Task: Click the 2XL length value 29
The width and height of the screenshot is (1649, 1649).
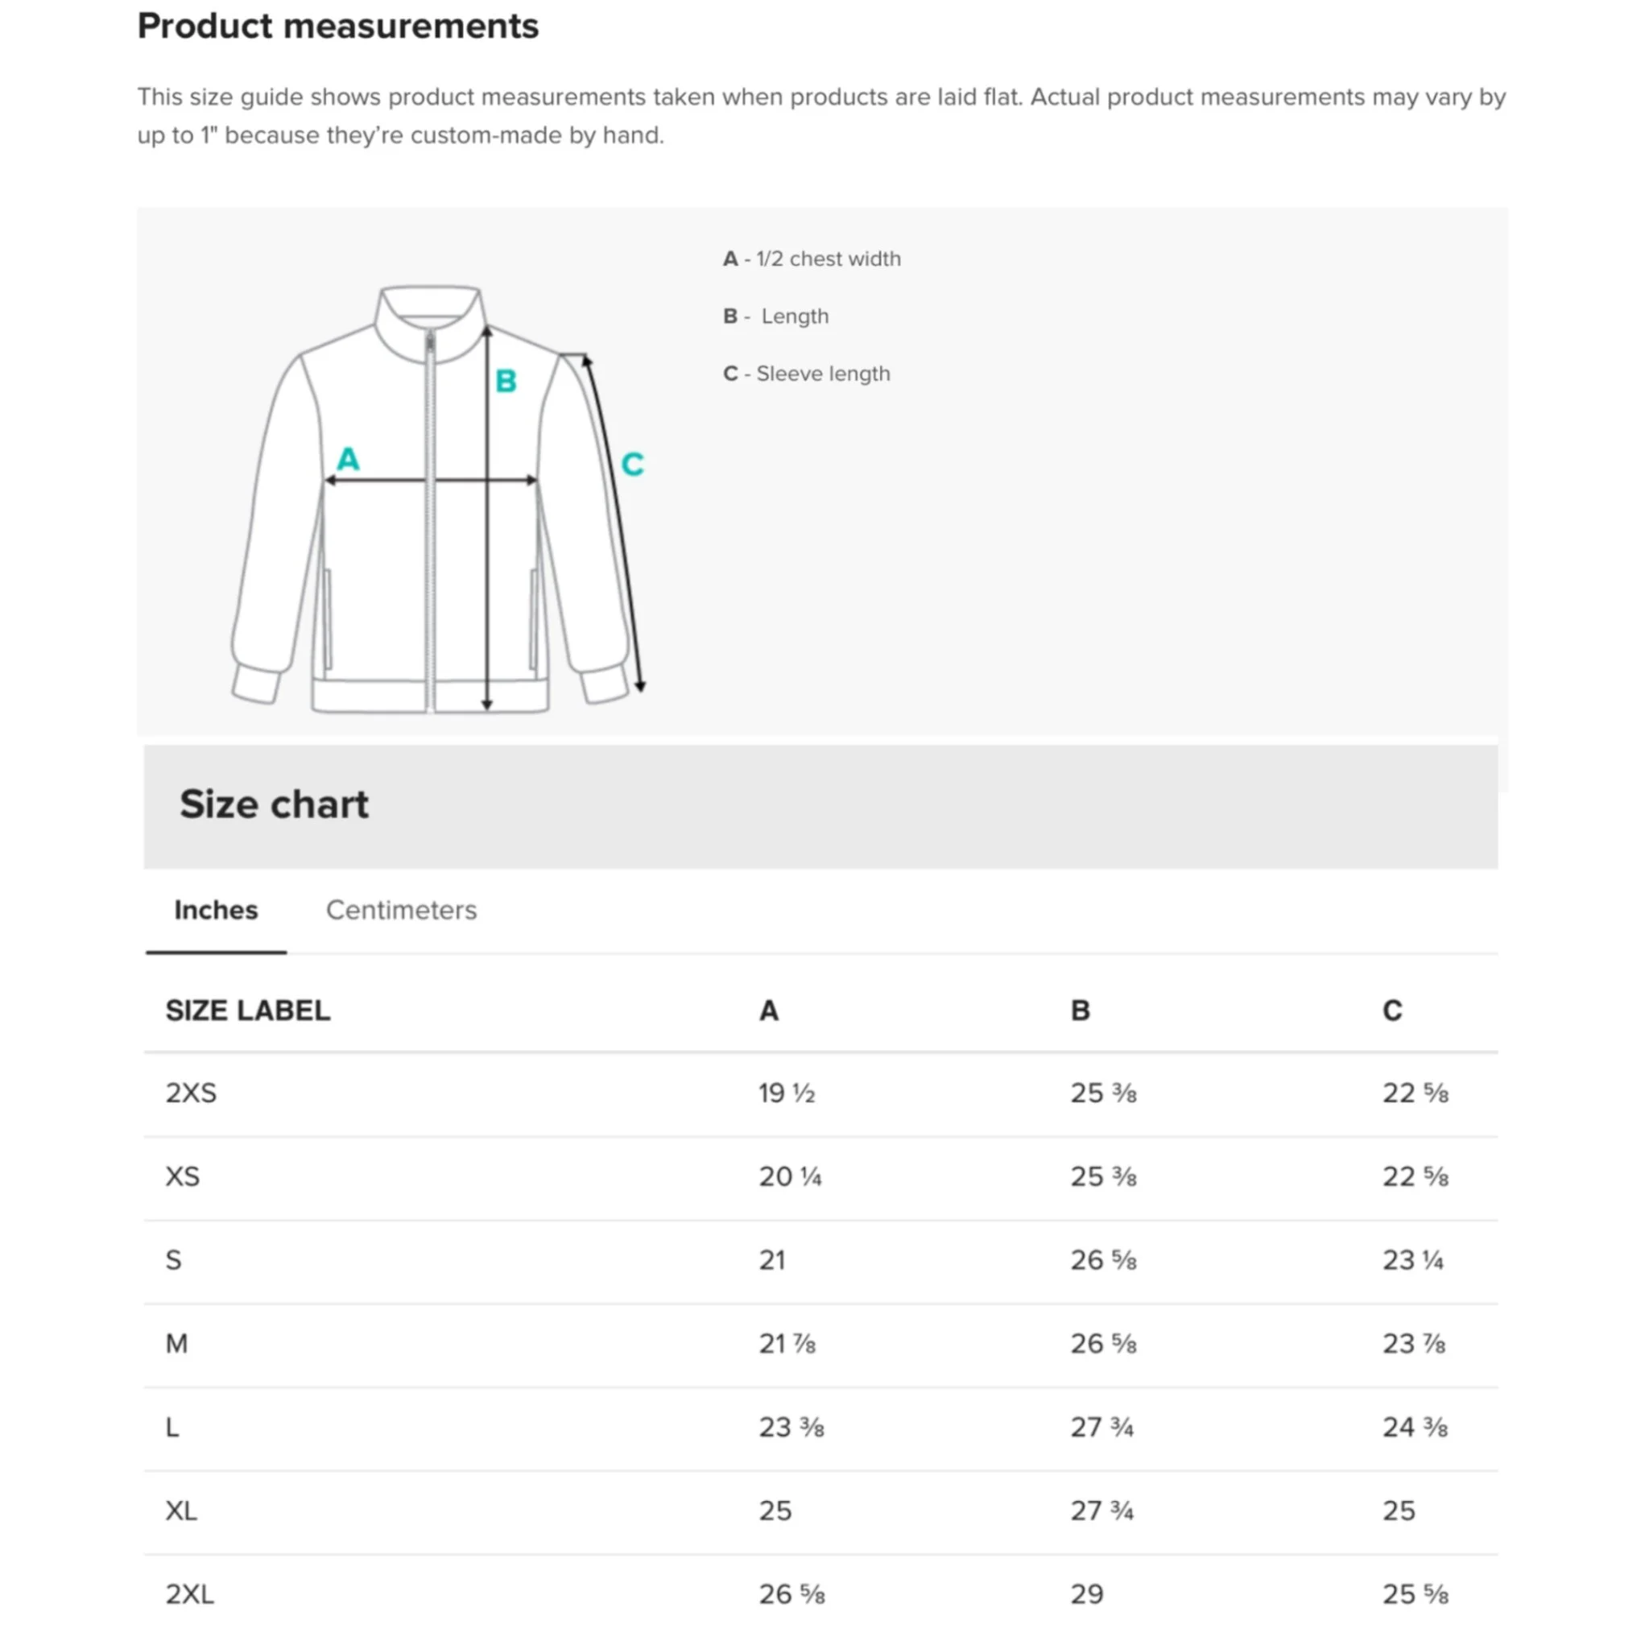Action: click(1087, 1594)
